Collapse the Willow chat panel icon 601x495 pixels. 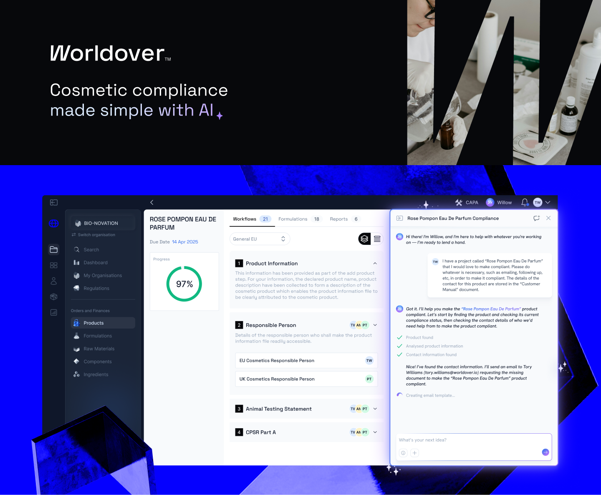point(399,218)
